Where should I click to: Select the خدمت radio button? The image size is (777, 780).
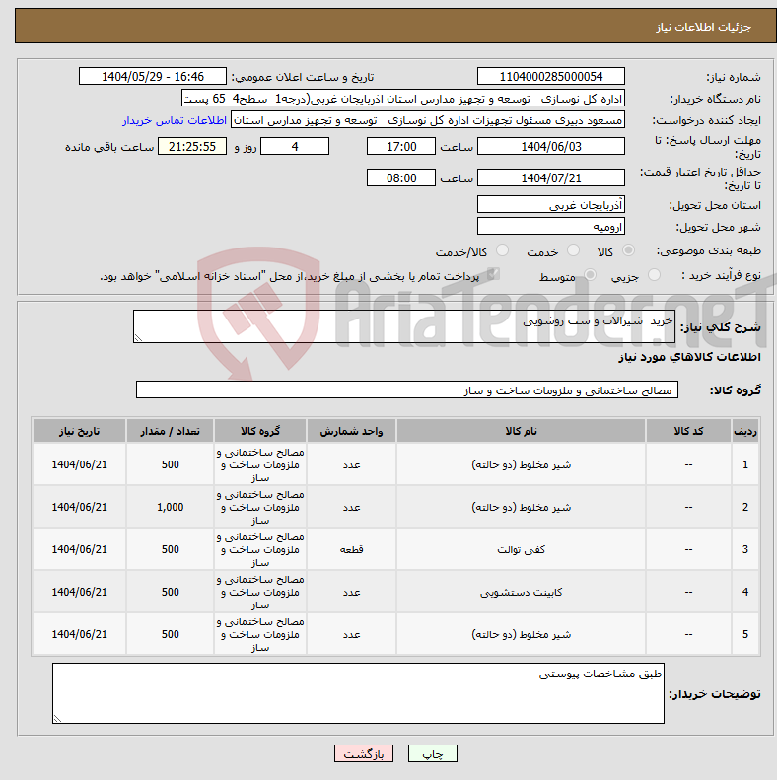point(573,250)
